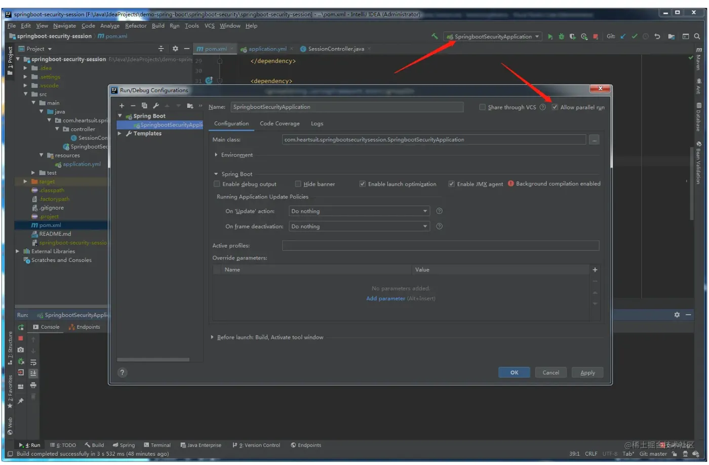Commit changes with Git green checkmark

tap(635, 36)
